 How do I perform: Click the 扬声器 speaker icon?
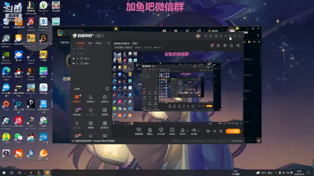click(194, 131)
